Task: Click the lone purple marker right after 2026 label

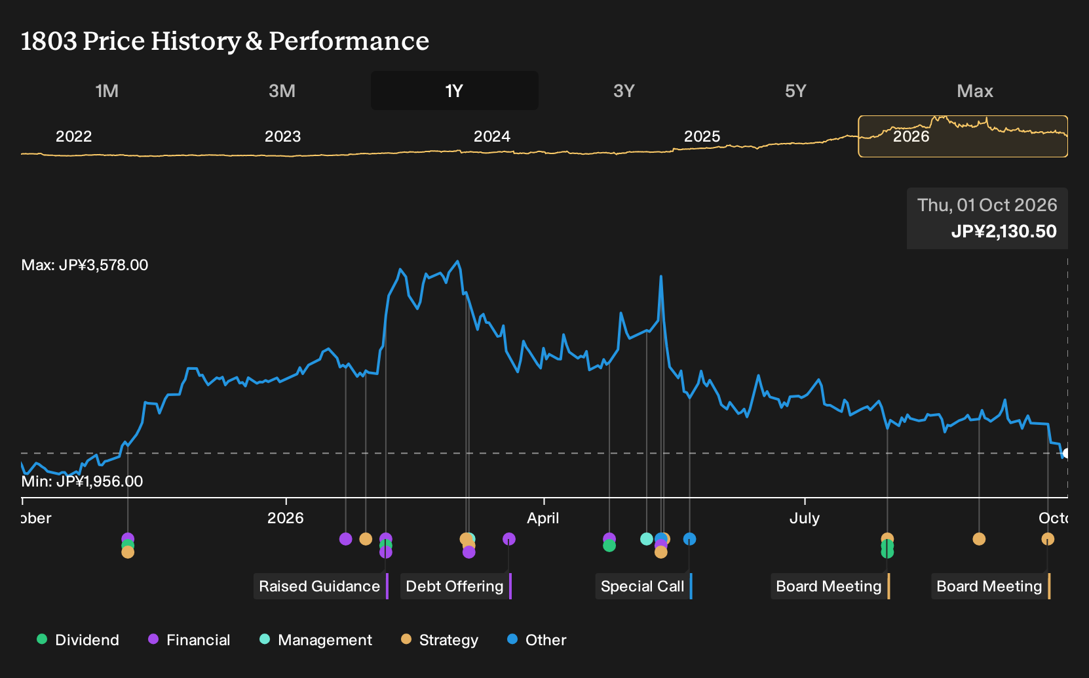Action: point(346,539)
